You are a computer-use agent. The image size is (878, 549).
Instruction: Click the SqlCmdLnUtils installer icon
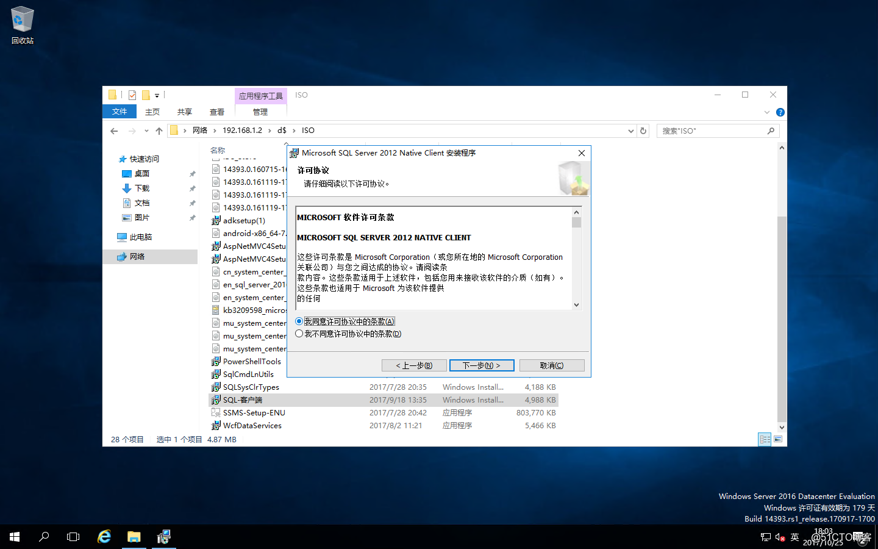[x=216, y=375]
